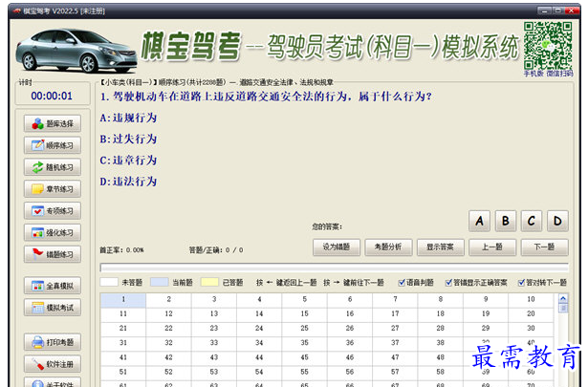Launch 全真模拟 full simulation
This screenshot has height=387, width=588.
(53, 286)
